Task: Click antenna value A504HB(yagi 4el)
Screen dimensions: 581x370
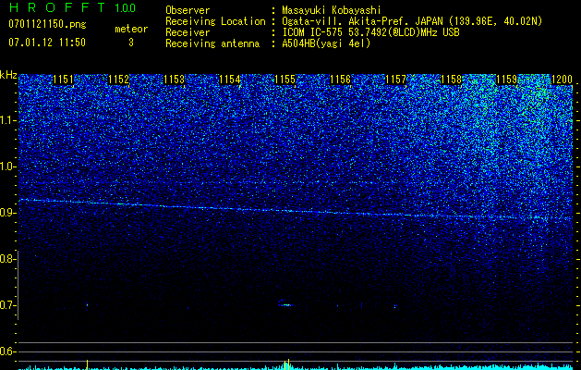Action: [x=326, y=43]
